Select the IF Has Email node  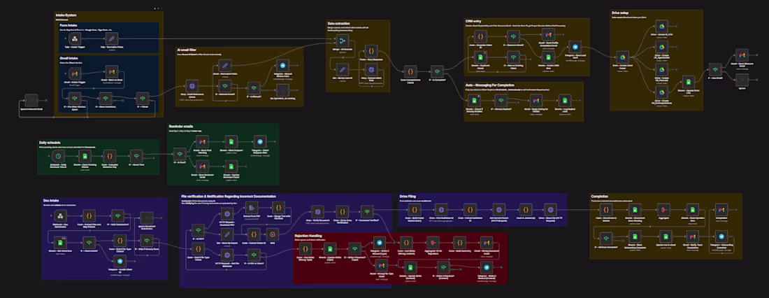(715, 70)
